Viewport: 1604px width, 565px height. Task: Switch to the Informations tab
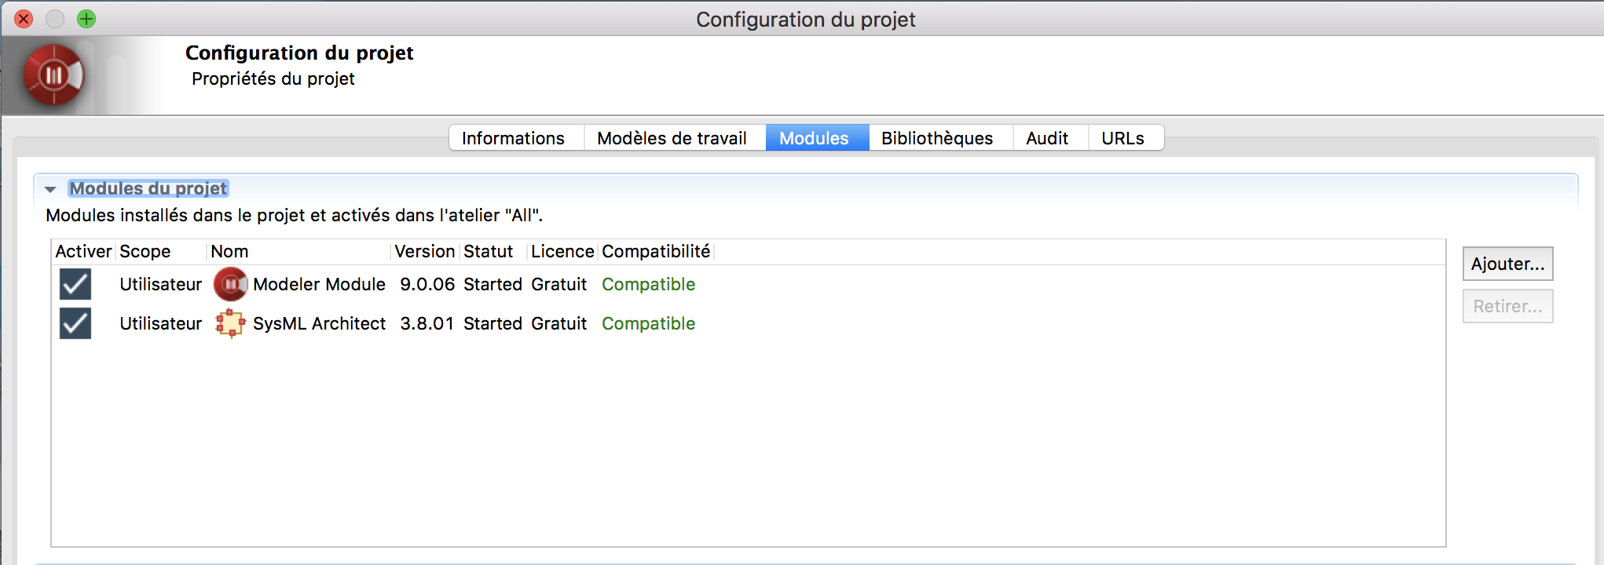[513, 138]
